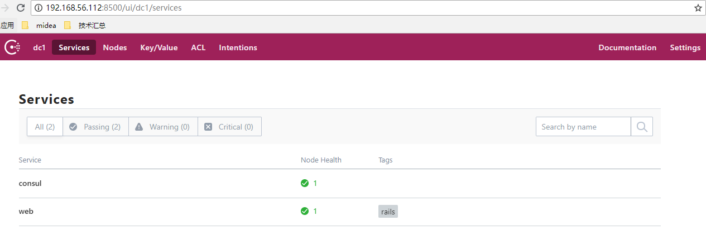The image size is (706, 244).
Task: Filter services by Warning (0)
Action: point(163,127)
